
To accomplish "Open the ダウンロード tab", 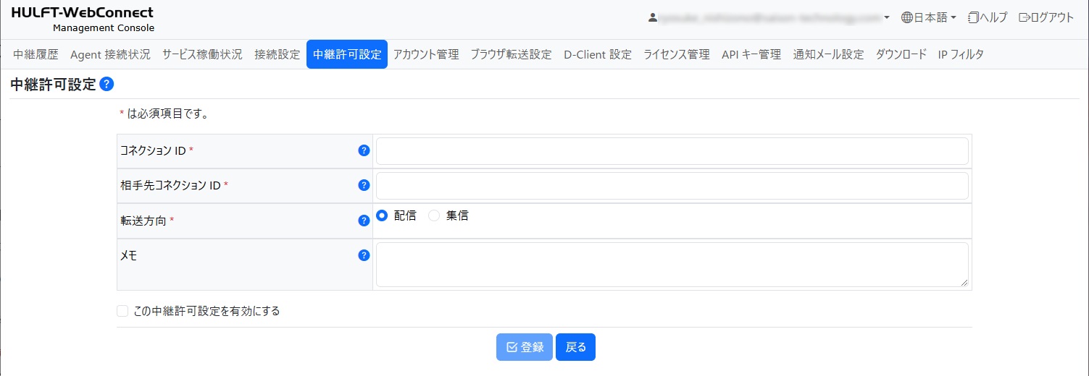I will pos(901,54).
